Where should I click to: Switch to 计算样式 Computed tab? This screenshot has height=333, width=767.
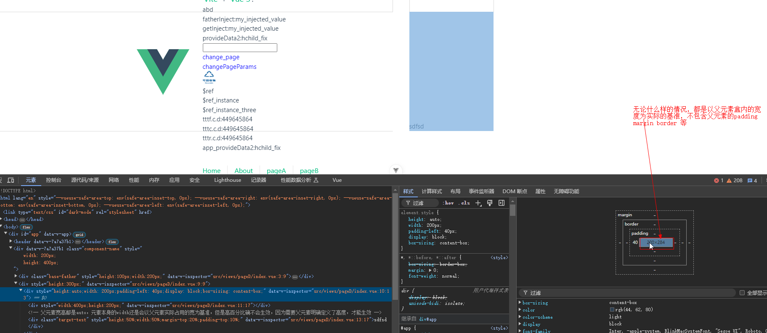(x=432, y=191)
